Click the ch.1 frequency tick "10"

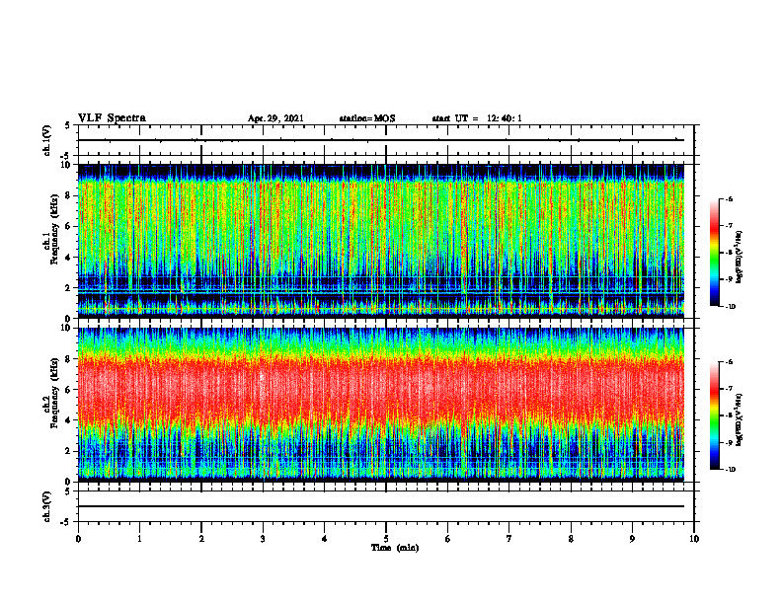pyautogui.click(x=67, y=165)
